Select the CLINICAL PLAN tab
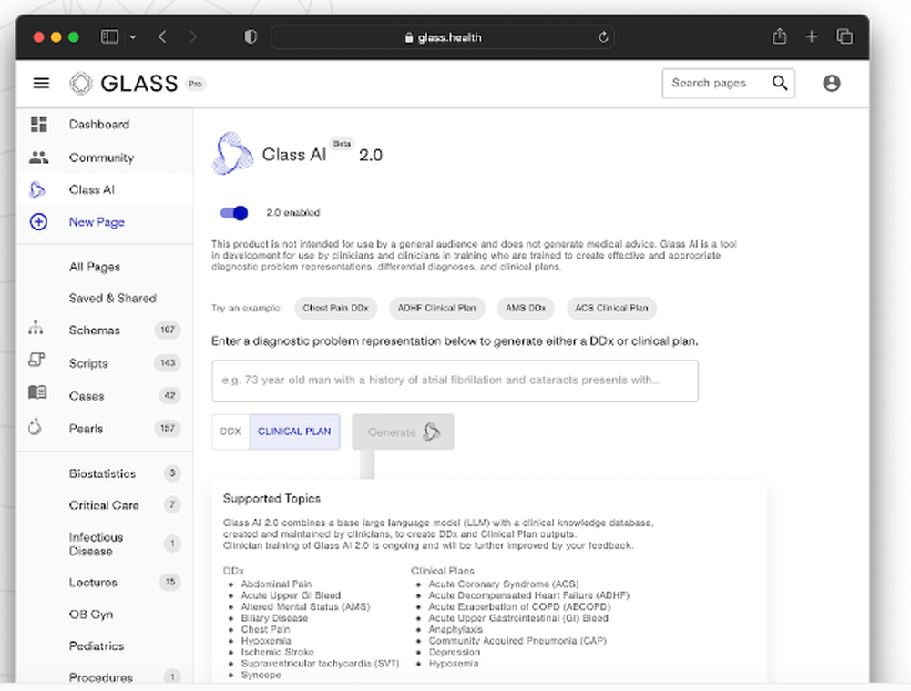 click(294, 432)
